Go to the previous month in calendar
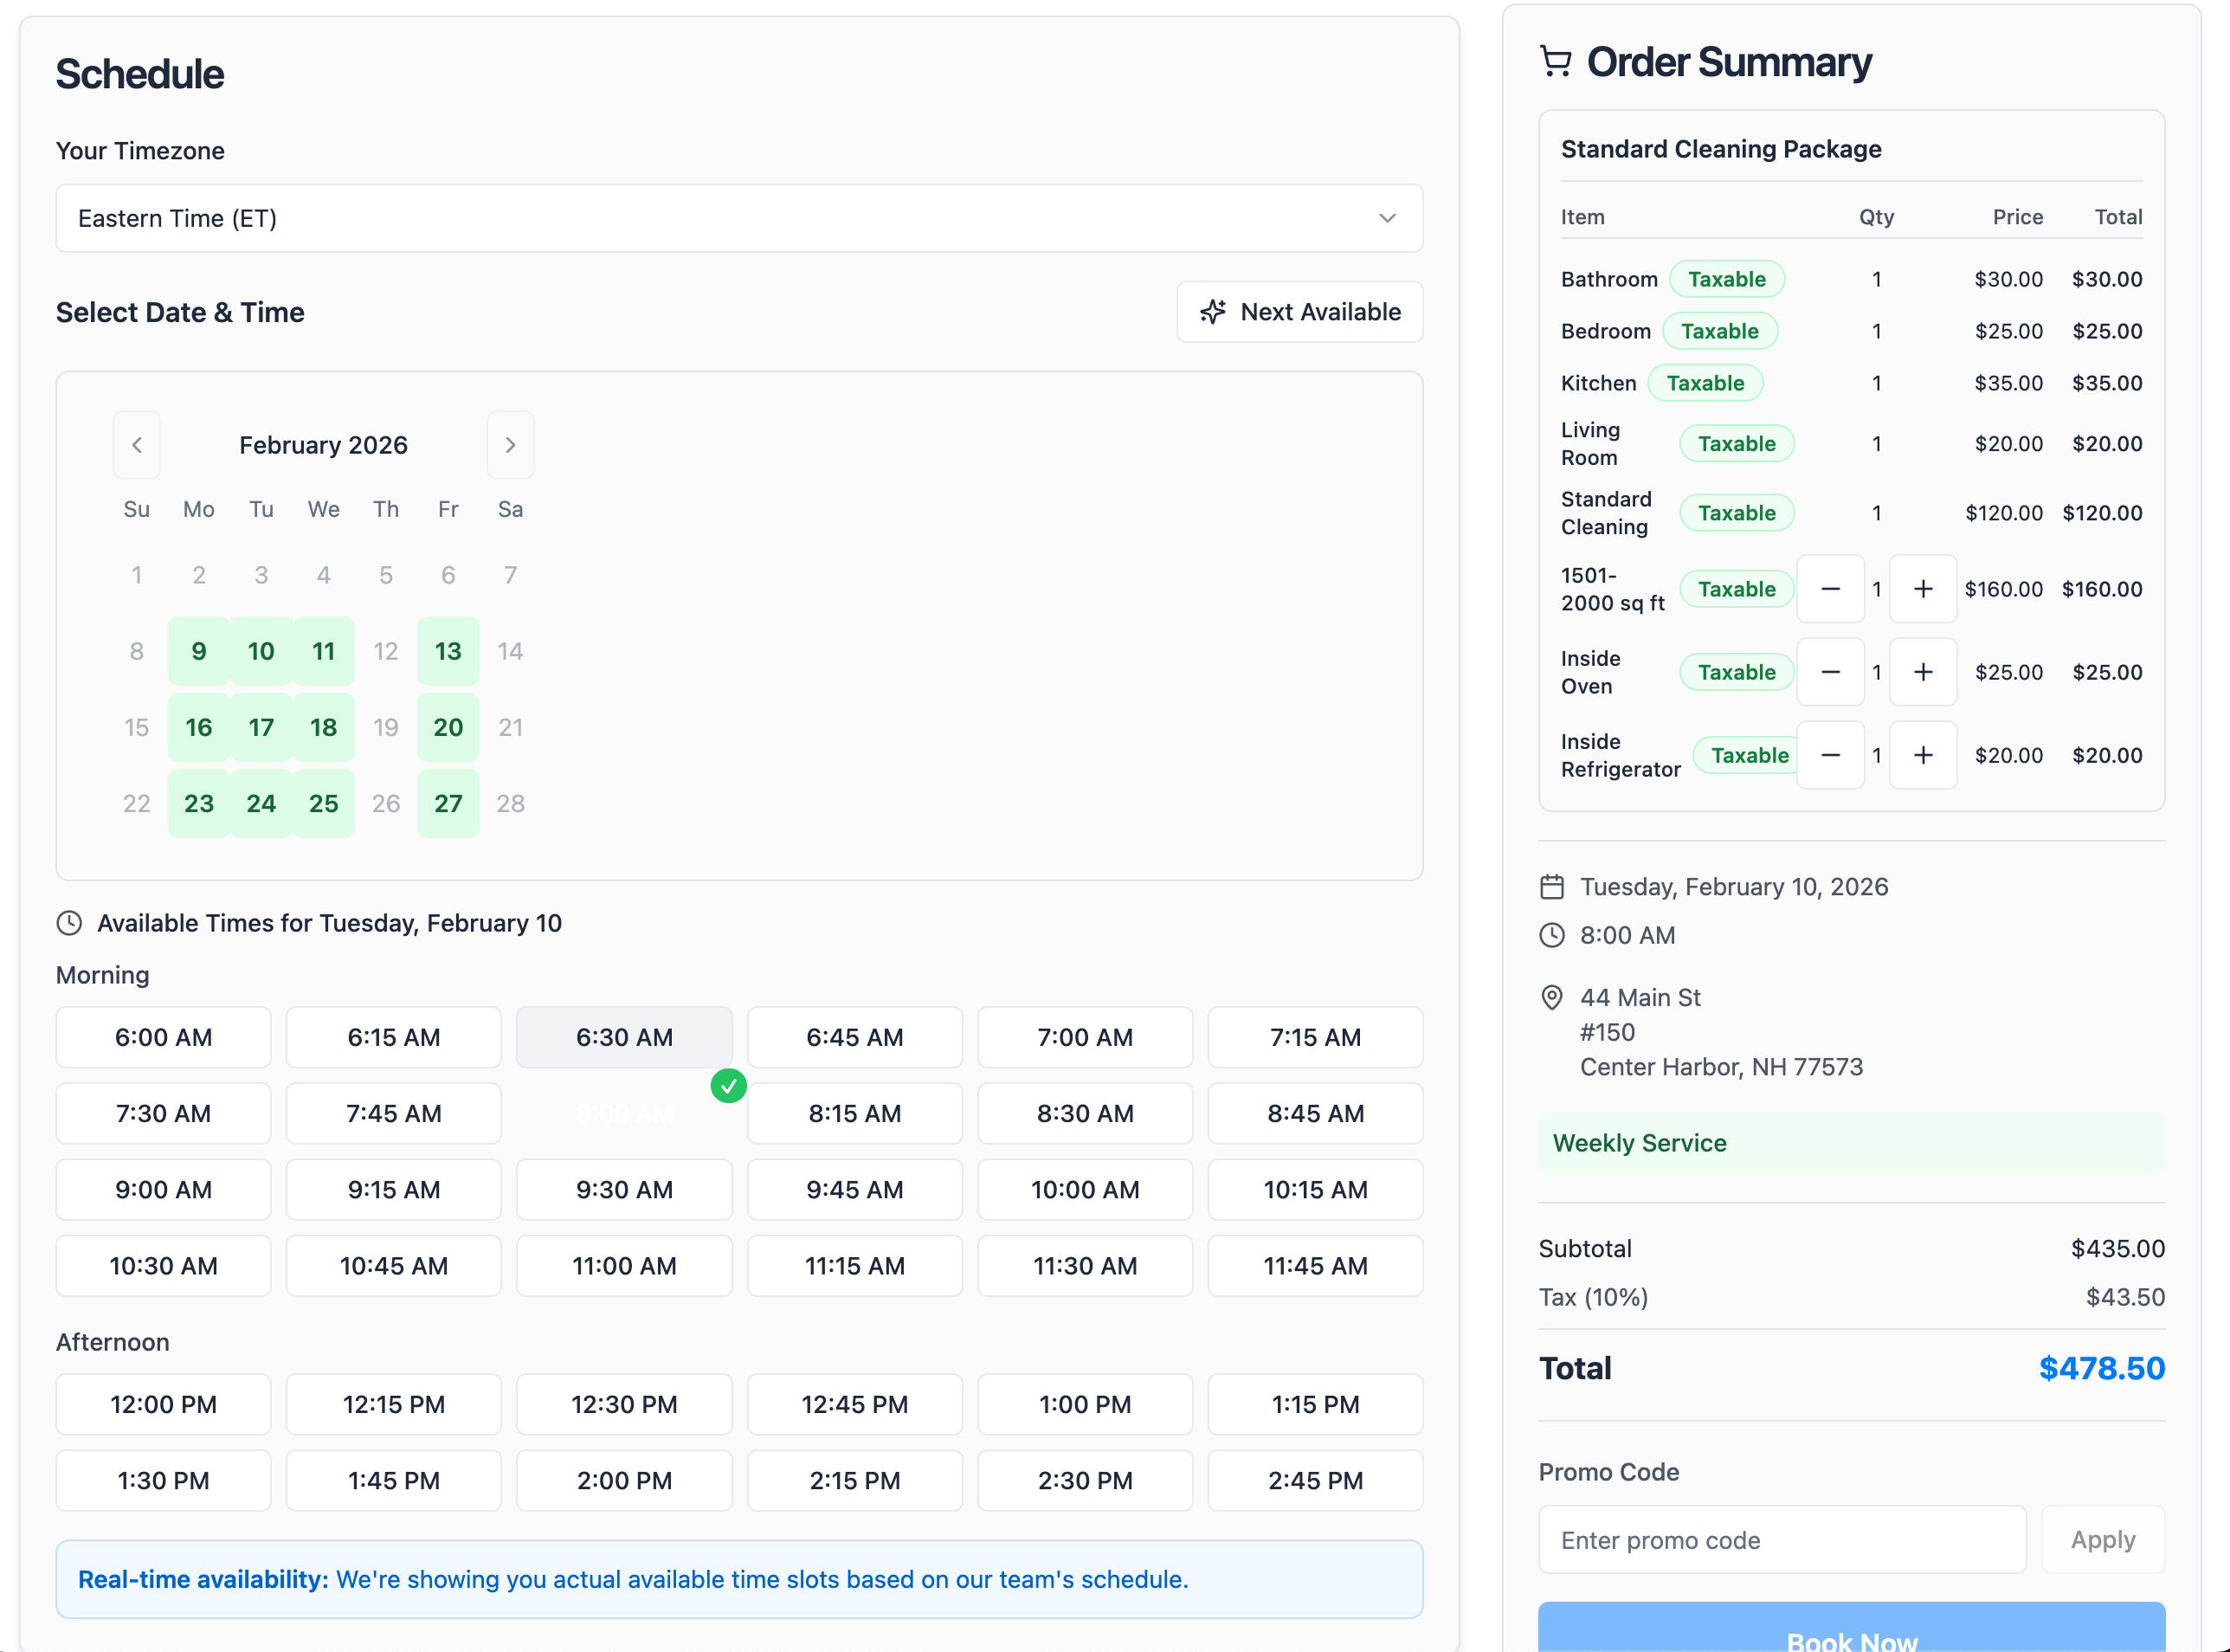The width and height of the screenshot is (2230, 1652). click(137, 445)
